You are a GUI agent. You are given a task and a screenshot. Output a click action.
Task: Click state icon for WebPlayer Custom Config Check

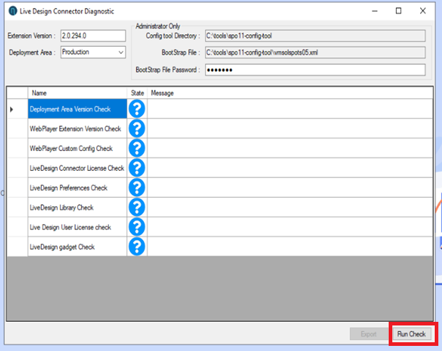point(137,148)
